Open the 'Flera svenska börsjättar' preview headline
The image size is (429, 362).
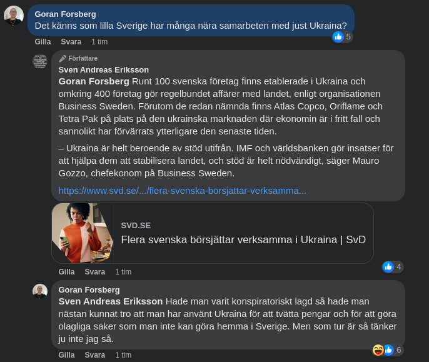point(243,239)
